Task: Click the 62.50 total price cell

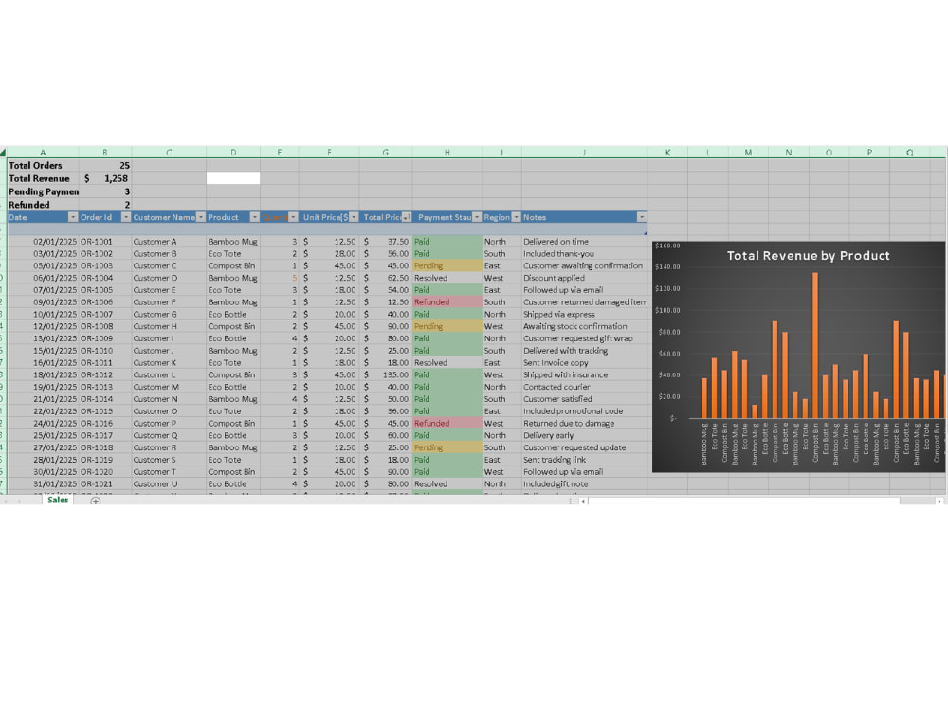Action: [x=386, y=278]
